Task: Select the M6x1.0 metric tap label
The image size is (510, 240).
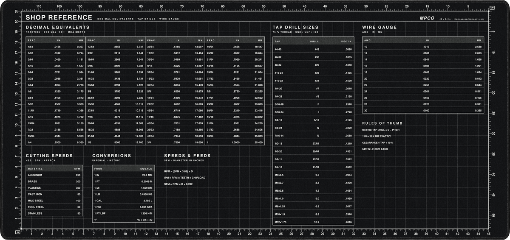Action: tap(280, 198)
